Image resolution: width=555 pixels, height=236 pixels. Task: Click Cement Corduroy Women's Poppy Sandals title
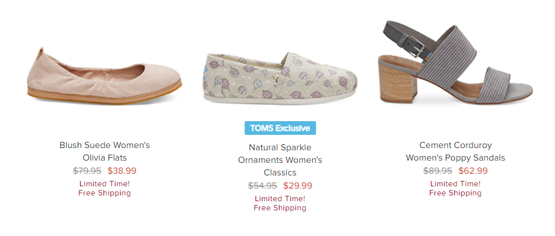point(456,151)
